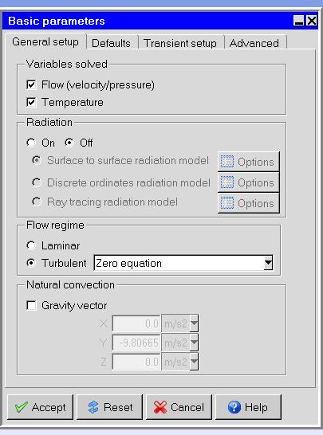Uncheck Flow (velocity/pressure) checkbox

click(x=31, y=84)
